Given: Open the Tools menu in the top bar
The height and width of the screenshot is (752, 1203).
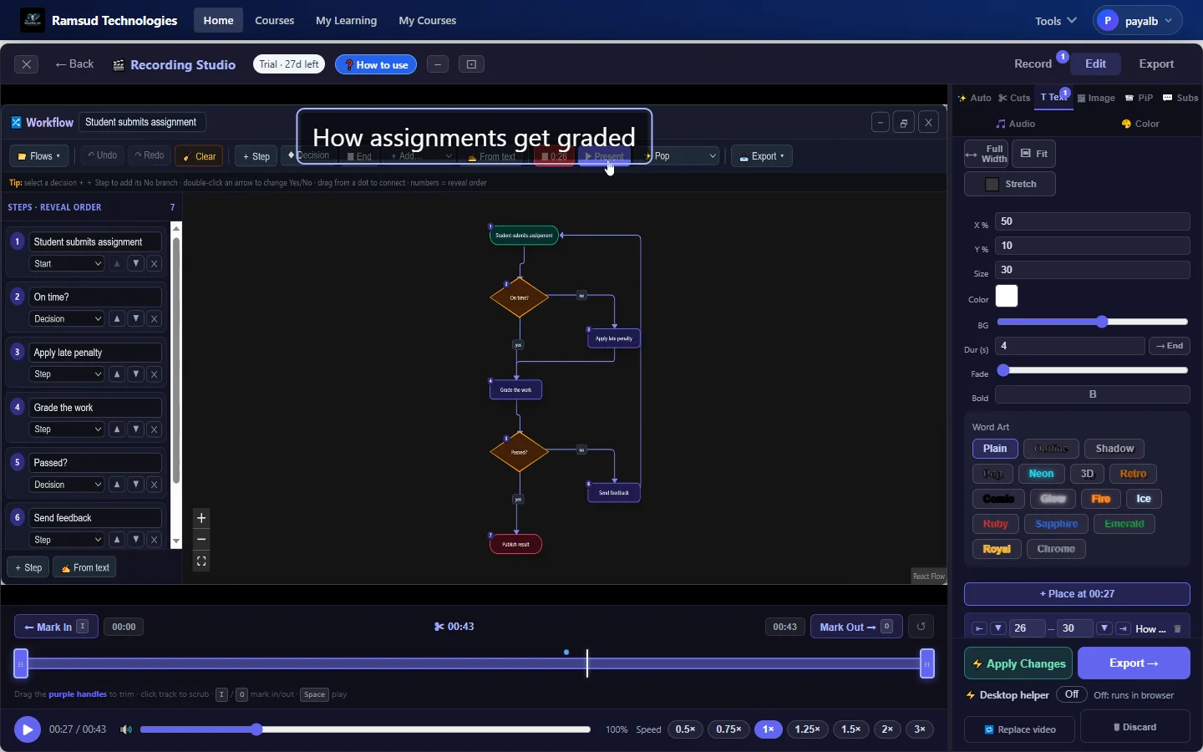Looking at the screenshot, I should (x=1056, y=21).
